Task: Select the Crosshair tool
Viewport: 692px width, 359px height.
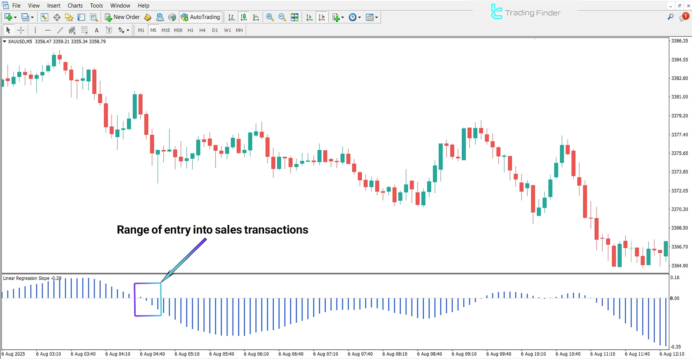Action: coord(21,30)
